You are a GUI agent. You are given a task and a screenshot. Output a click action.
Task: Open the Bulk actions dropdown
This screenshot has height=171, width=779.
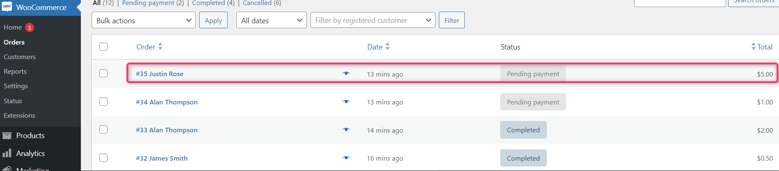tap(144, 20)
